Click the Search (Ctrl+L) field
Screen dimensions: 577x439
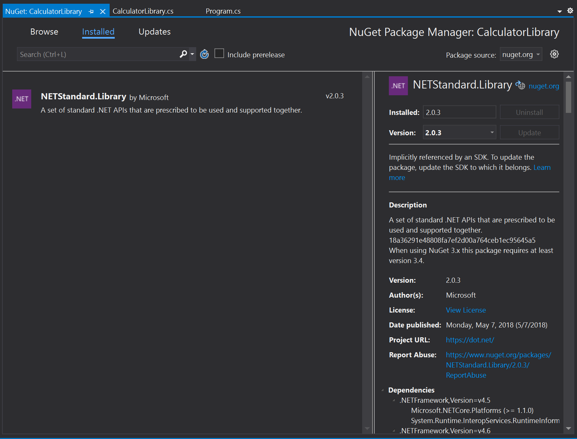pyautogui.click(x=98, y=54)
